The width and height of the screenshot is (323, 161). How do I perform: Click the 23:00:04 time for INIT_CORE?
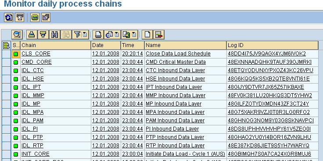point(133,154)
